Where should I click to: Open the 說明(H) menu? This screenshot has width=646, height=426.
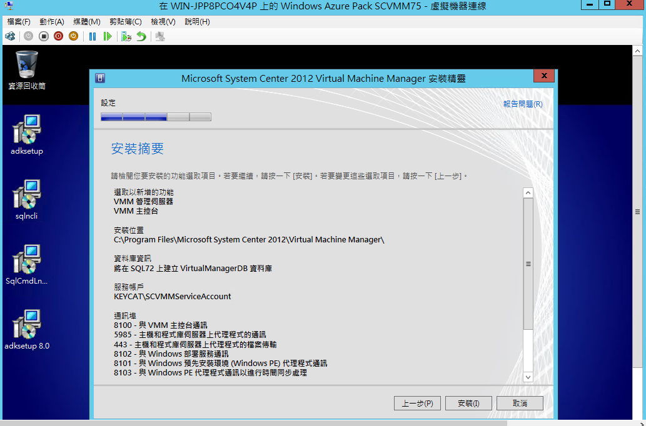(x=197, y=22)
